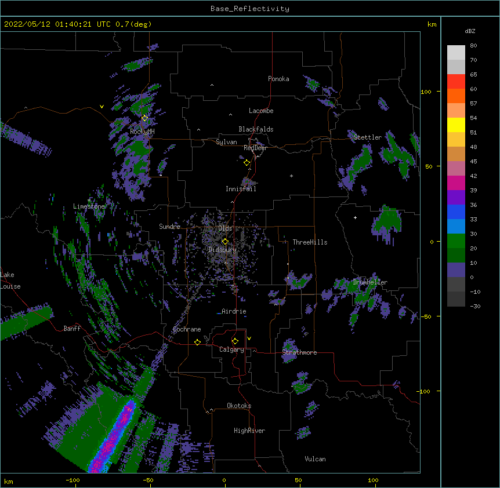Click the yellow V marker right of Calgary diamond

click(249, 338)
